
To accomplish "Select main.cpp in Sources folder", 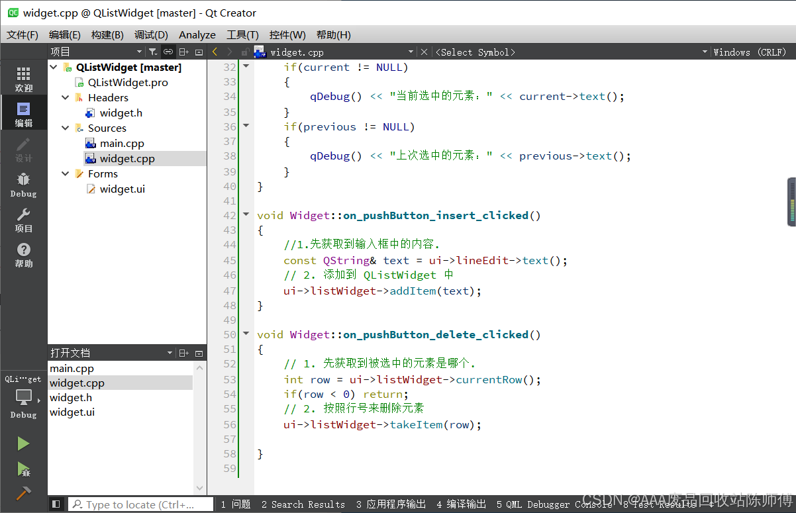I will (122, 143).
